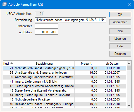Click the date 01.01.2010 in row 46

pos(112,104)
